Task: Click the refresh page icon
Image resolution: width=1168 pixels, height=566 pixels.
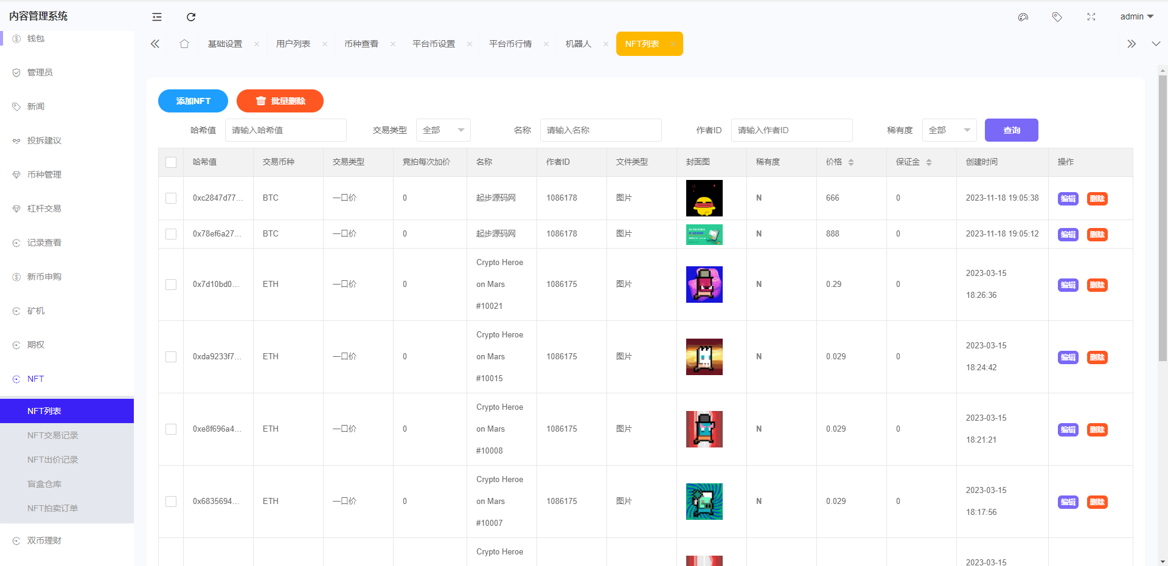Action: point(191,17)
